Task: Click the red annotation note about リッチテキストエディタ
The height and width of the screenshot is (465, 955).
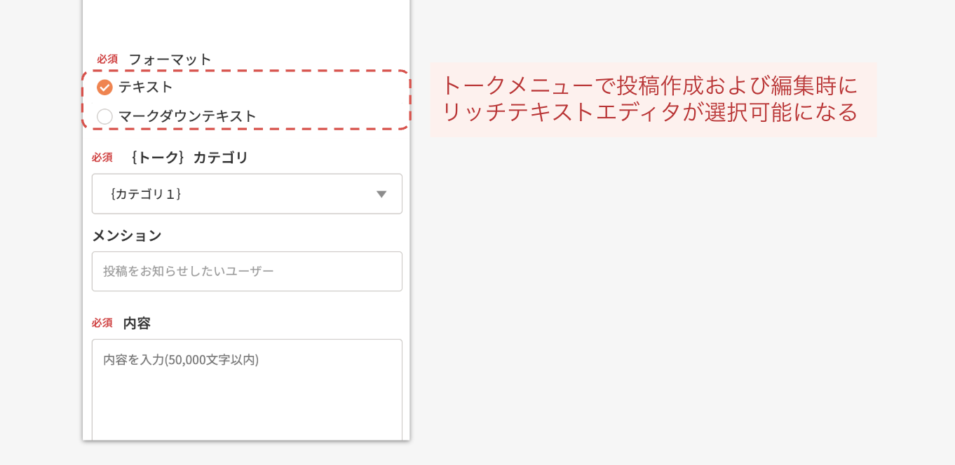Action: point(652,99)
